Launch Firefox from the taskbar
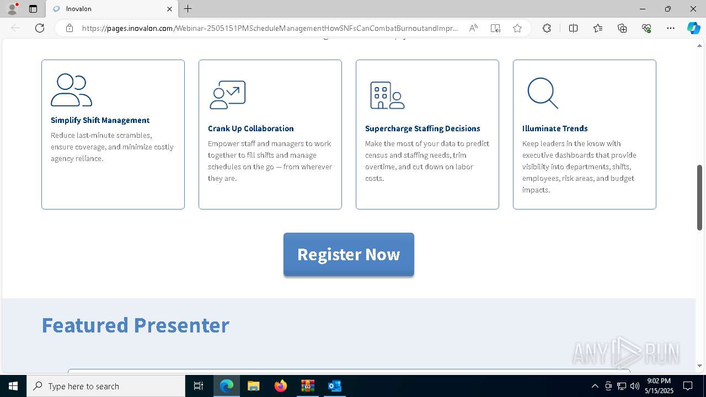The width and height of the screenshot is (706, 397). (x=280, y=386)
